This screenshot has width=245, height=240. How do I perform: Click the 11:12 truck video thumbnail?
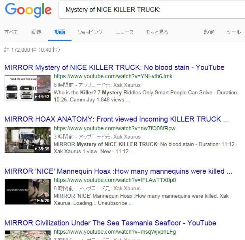28,88
